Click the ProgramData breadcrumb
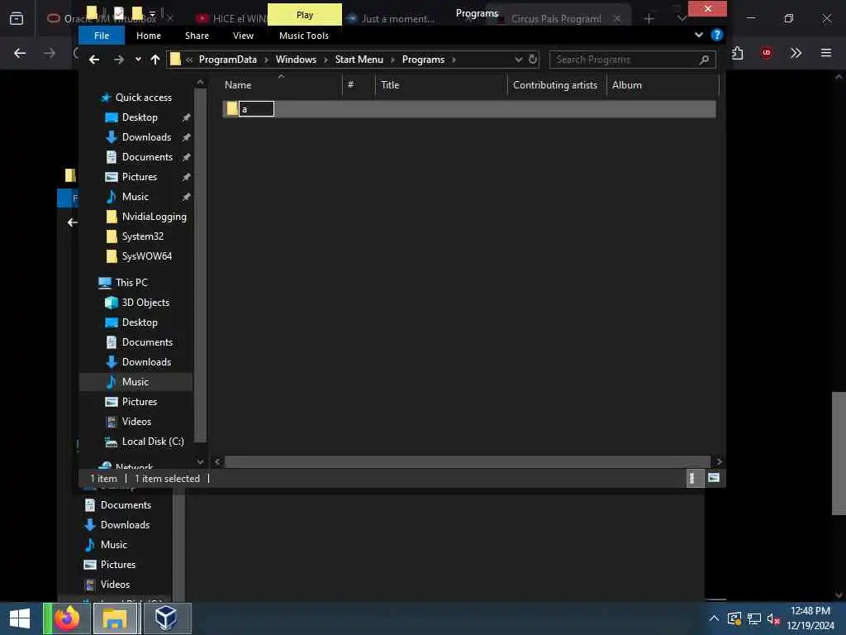This screenshot has width=846, height=635. point(228,60)
